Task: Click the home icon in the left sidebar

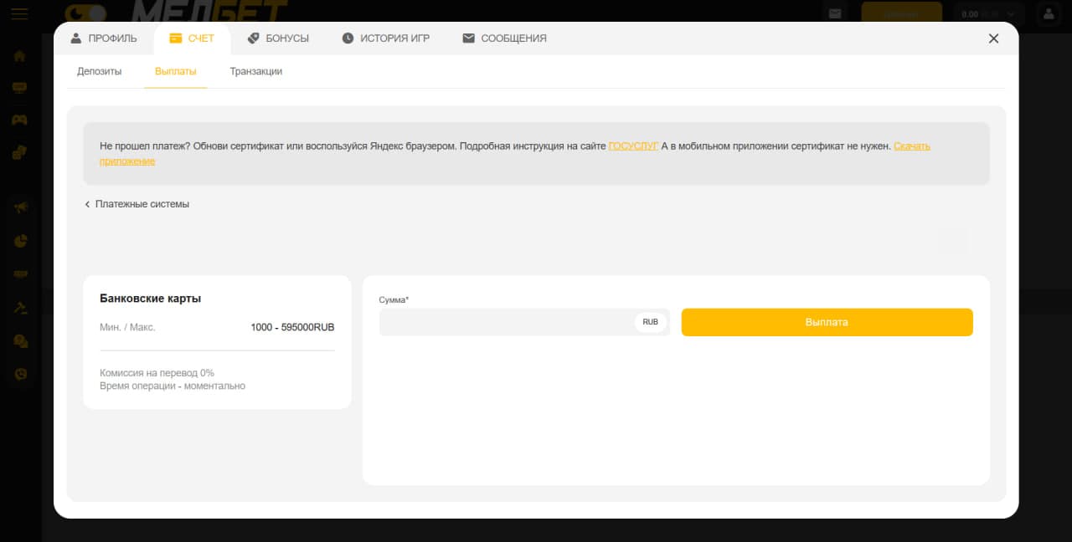Action: point(20,56)
